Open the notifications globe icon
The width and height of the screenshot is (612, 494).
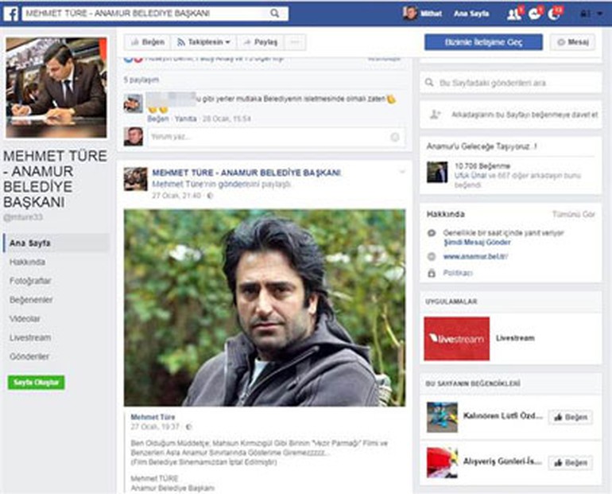click(x=554, y=14)
